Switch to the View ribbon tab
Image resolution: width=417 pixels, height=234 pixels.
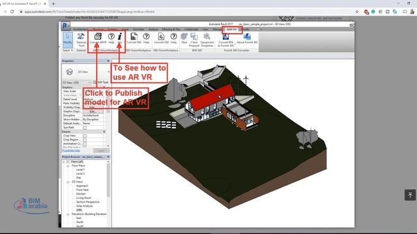(x=205, y=29)
